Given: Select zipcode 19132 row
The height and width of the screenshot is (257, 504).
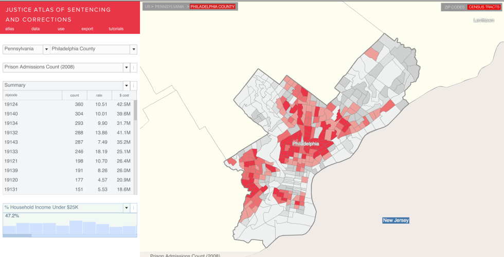Looking at the screenshot, I should pos(68,133).
